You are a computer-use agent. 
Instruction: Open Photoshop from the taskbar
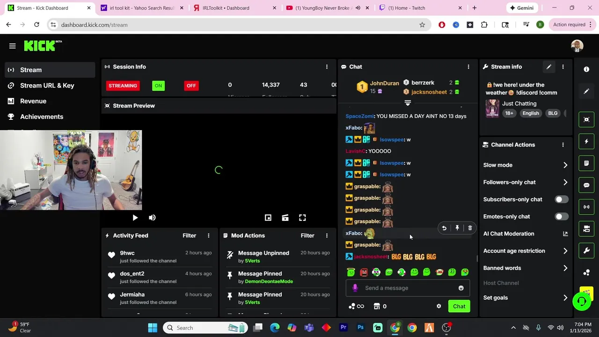click(360, 328)
